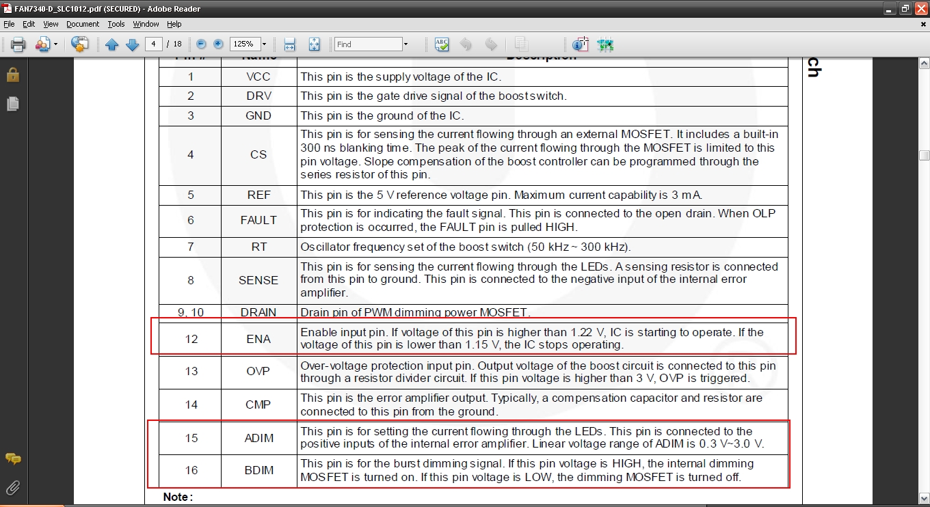Screen dimensions: 930x507
Task: Expand the zoom percentage dropdown
Action: click(x=264, y=44)
